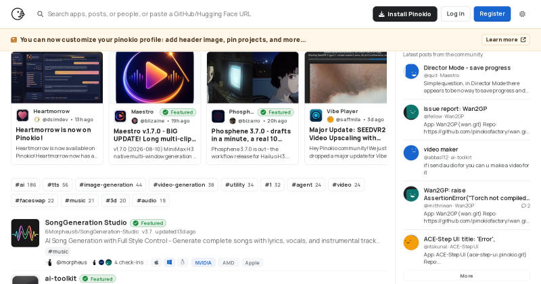Click the @dsimdev author avatar

coord(37,120)
